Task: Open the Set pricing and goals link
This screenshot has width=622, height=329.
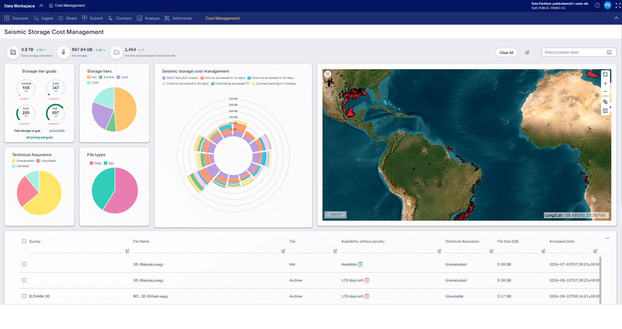Action: click(40, 137)
